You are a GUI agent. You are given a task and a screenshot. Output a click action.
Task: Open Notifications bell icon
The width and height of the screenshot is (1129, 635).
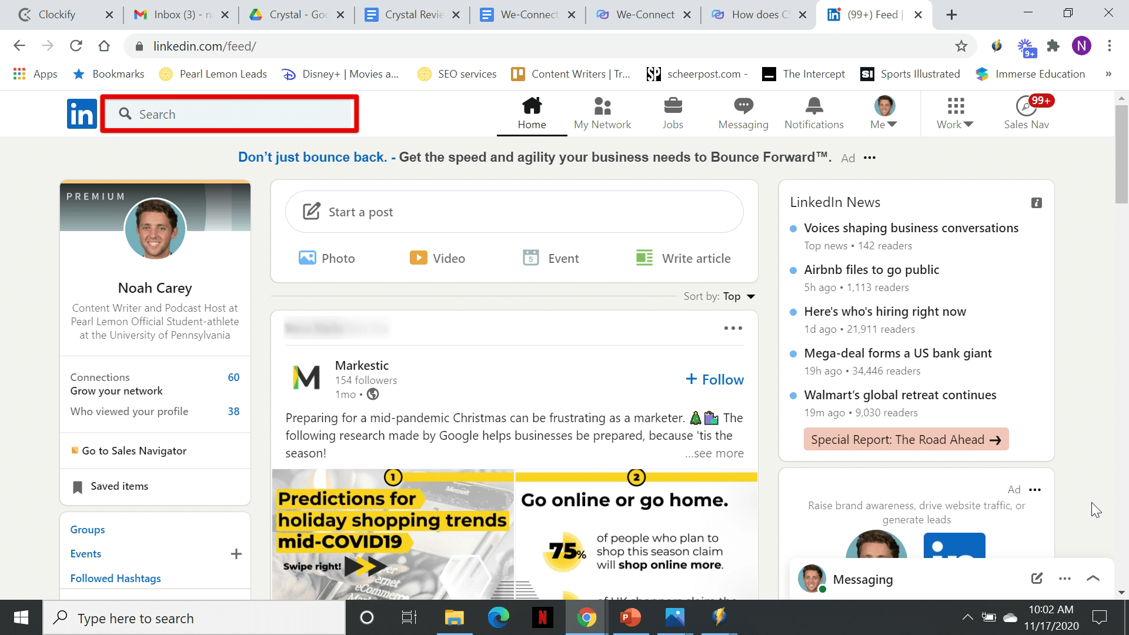[814, 106]
